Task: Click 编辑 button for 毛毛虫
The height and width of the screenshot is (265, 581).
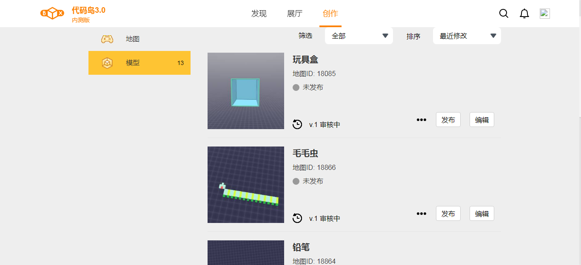Action: coord(482,214)
